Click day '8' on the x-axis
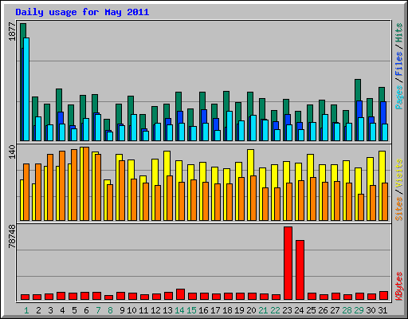Viewport: 408px width, 319px height. (110, 310)
